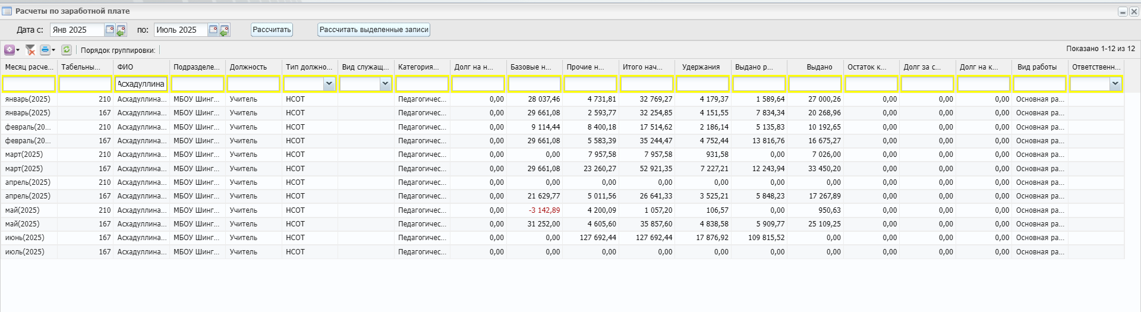
Task: Open calendar picker for start date
Action: 110,30
